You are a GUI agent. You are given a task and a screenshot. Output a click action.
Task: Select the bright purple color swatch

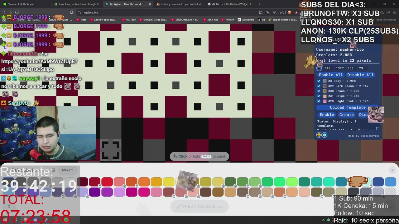107,192
